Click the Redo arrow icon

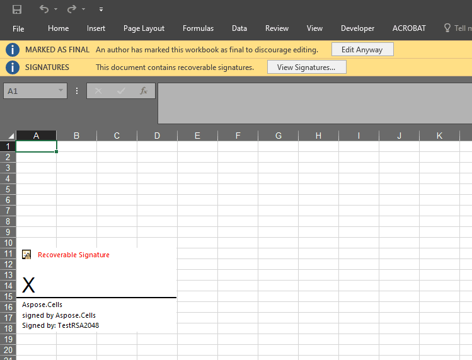72,9
